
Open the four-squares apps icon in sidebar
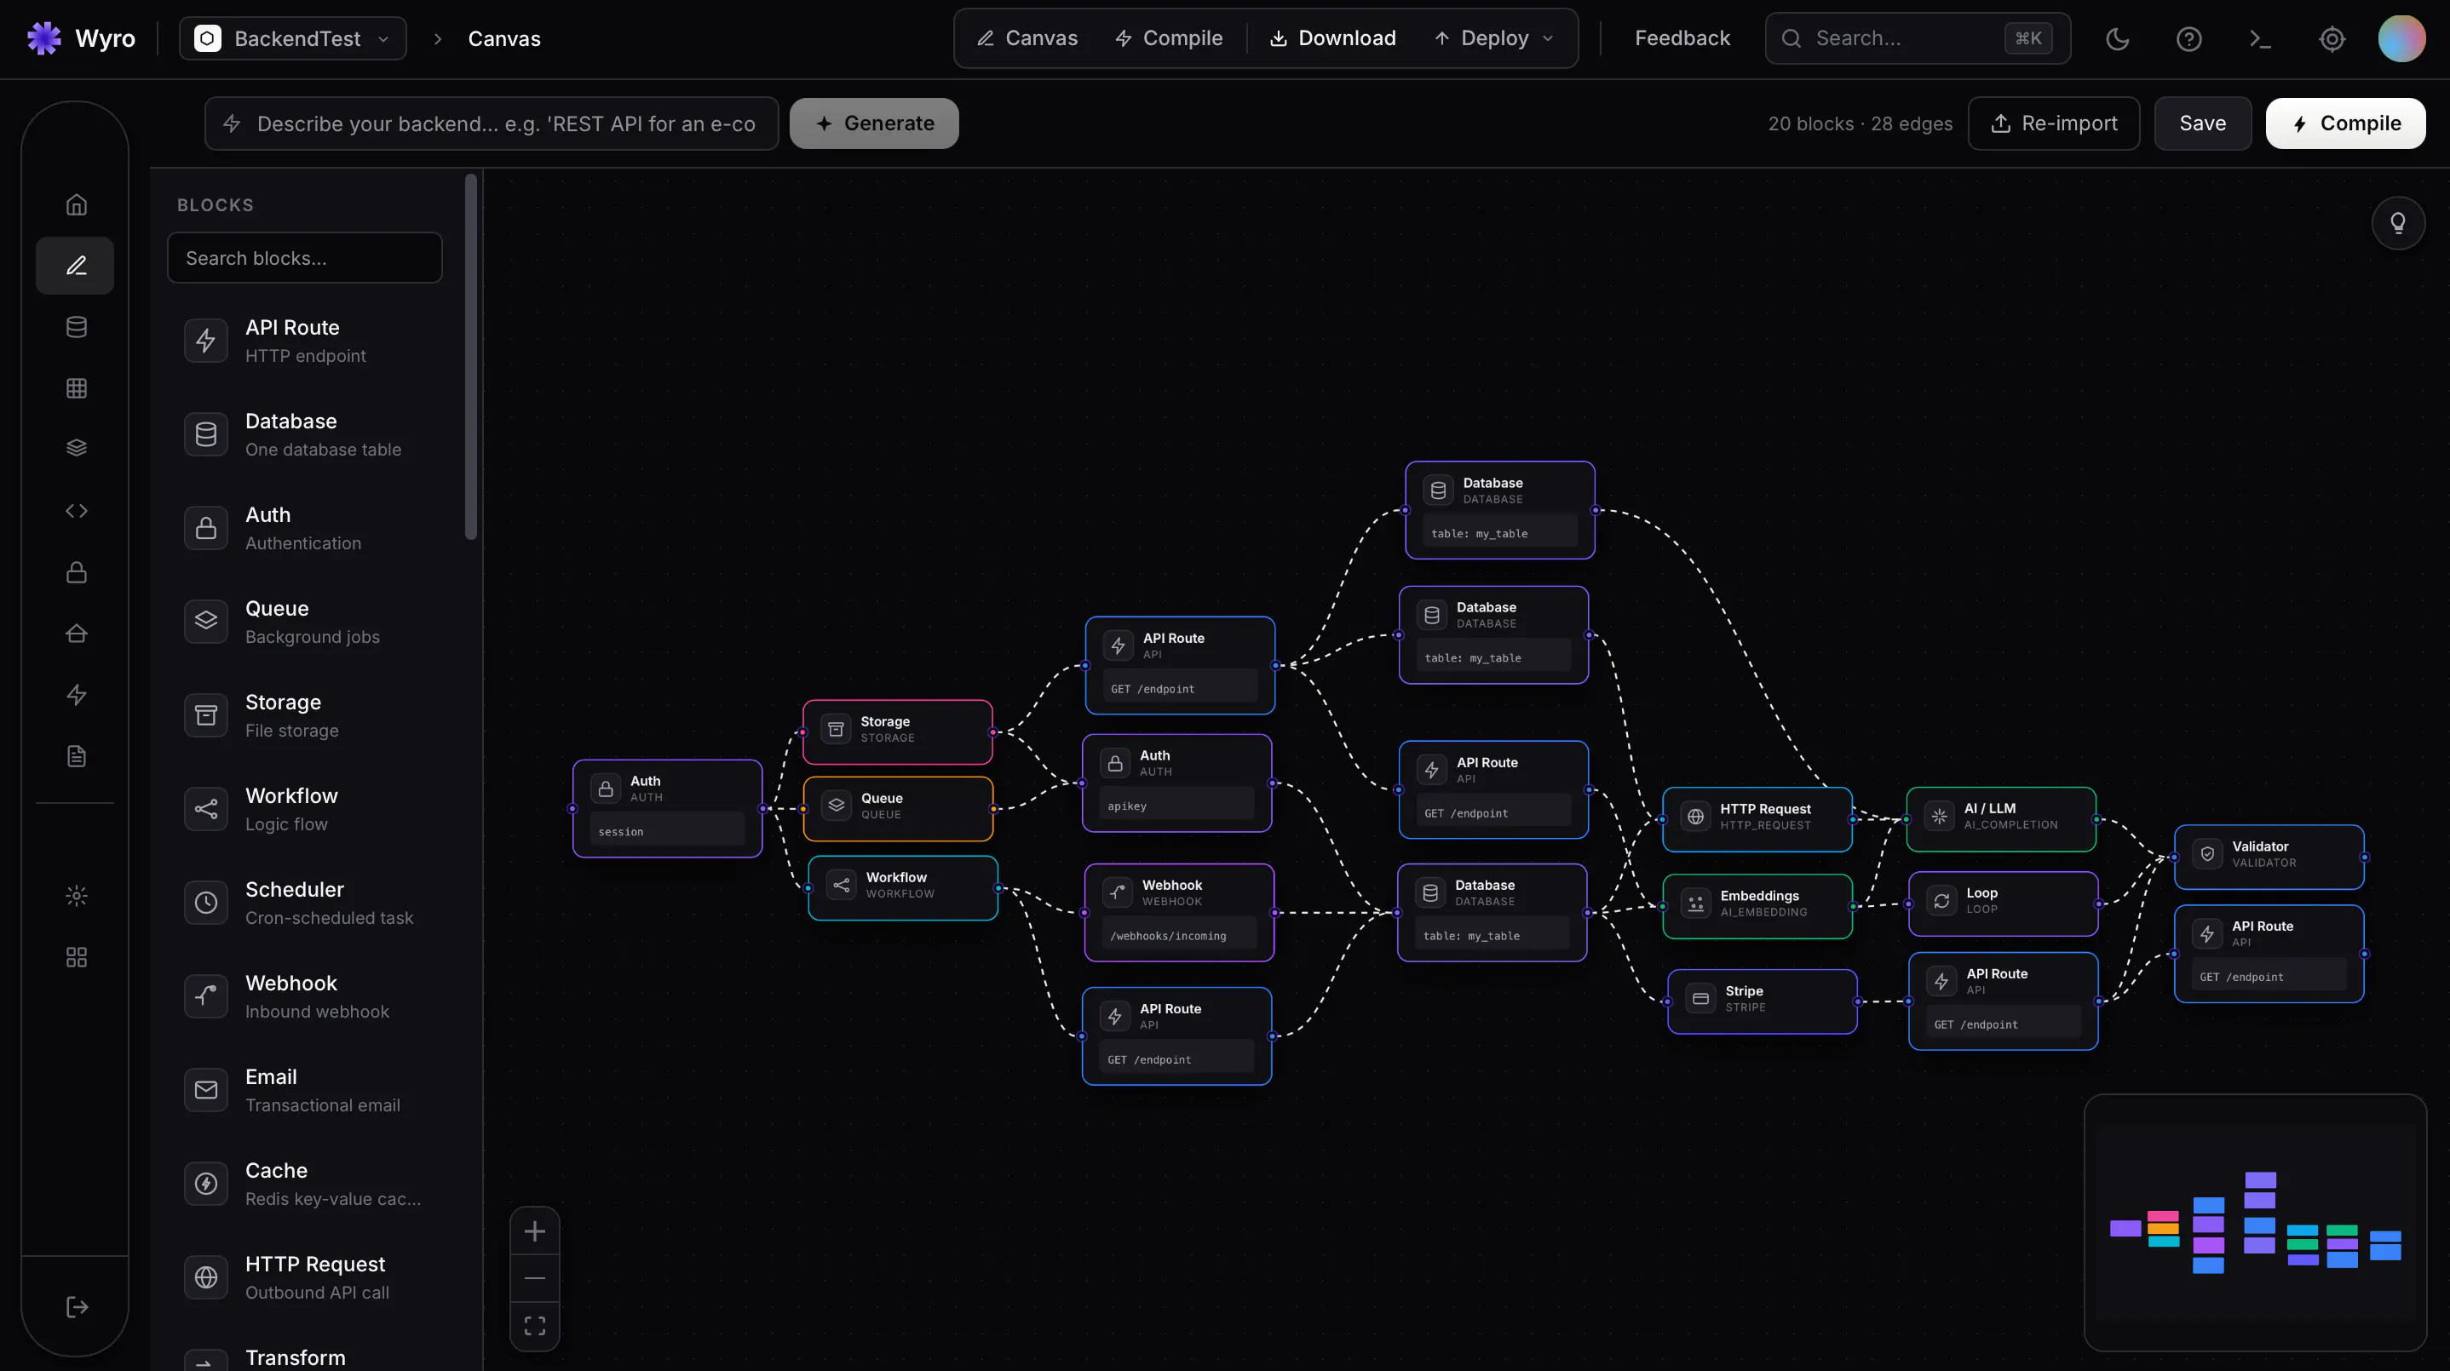(x=76, y=957)
